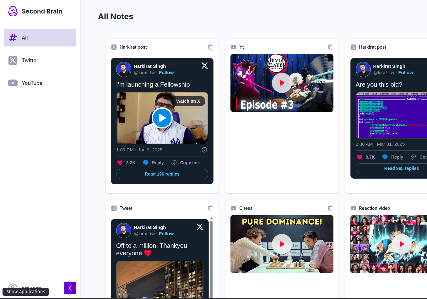Open info icon on fellowship tweet
The image size is (427, 299).
click(x=204, y=150)
